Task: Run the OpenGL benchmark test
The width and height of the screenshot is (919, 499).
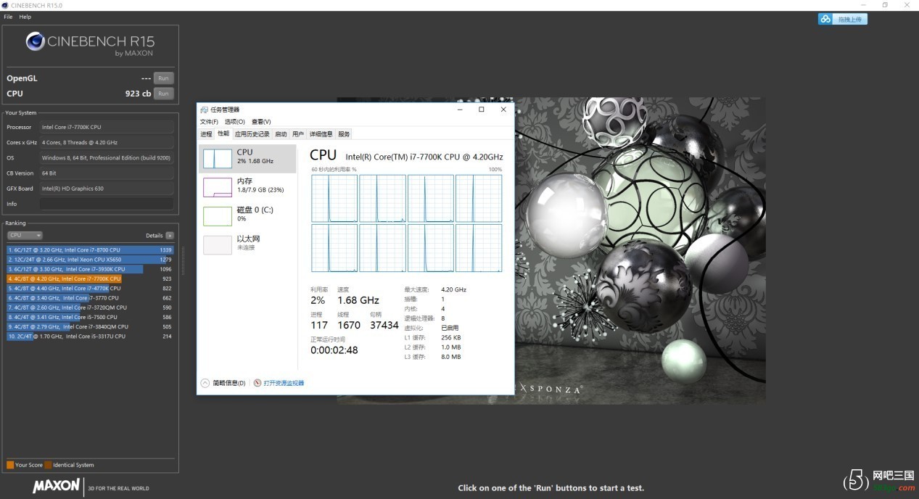Action: tap(163, 78)
